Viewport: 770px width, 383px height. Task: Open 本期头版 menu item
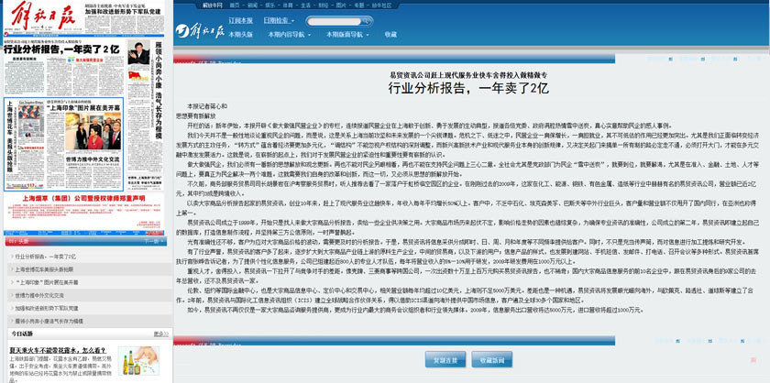[x=240, y=34]
